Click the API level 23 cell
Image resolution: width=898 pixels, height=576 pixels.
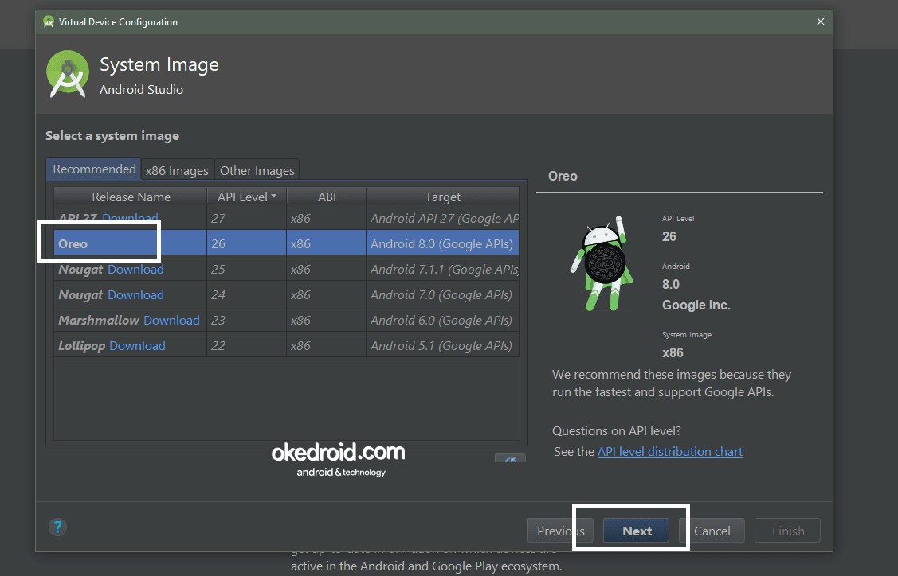pyautogui.click(x=246, y=320)
